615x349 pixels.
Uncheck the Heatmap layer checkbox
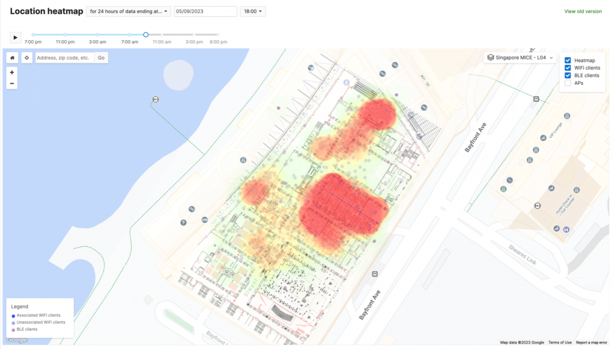point(568,61)
